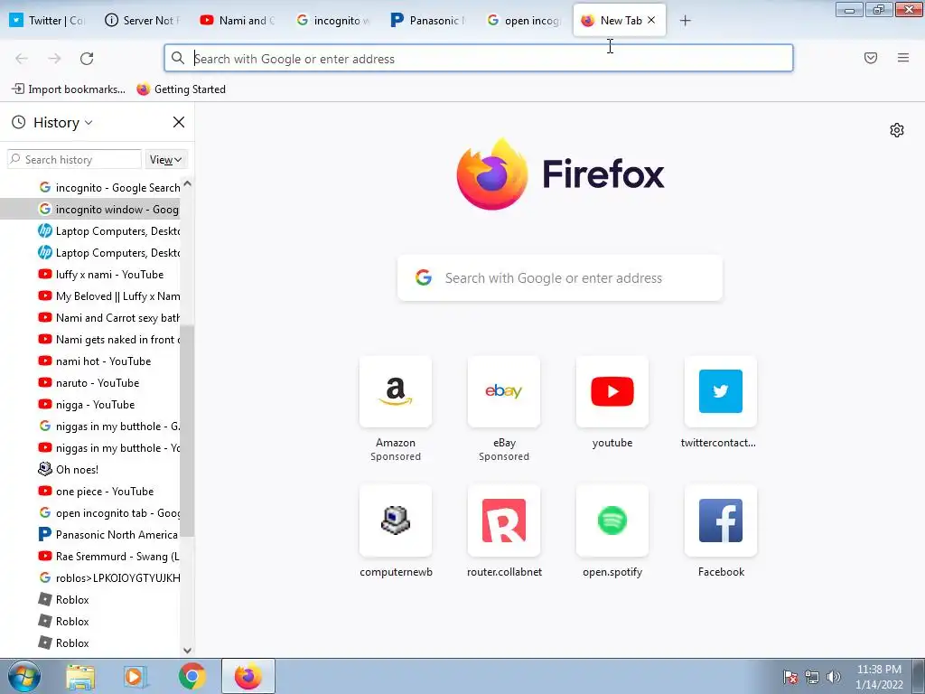
Task: Reload the current page
Action: pos(87,59)
